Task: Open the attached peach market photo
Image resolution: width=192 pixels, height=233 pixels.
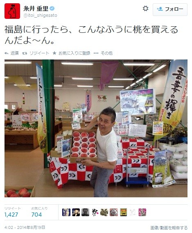Action: [96, 128]
